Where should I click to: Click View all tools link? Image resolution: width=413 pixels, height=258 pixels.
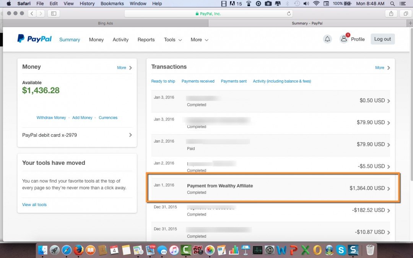coord(34,204)
